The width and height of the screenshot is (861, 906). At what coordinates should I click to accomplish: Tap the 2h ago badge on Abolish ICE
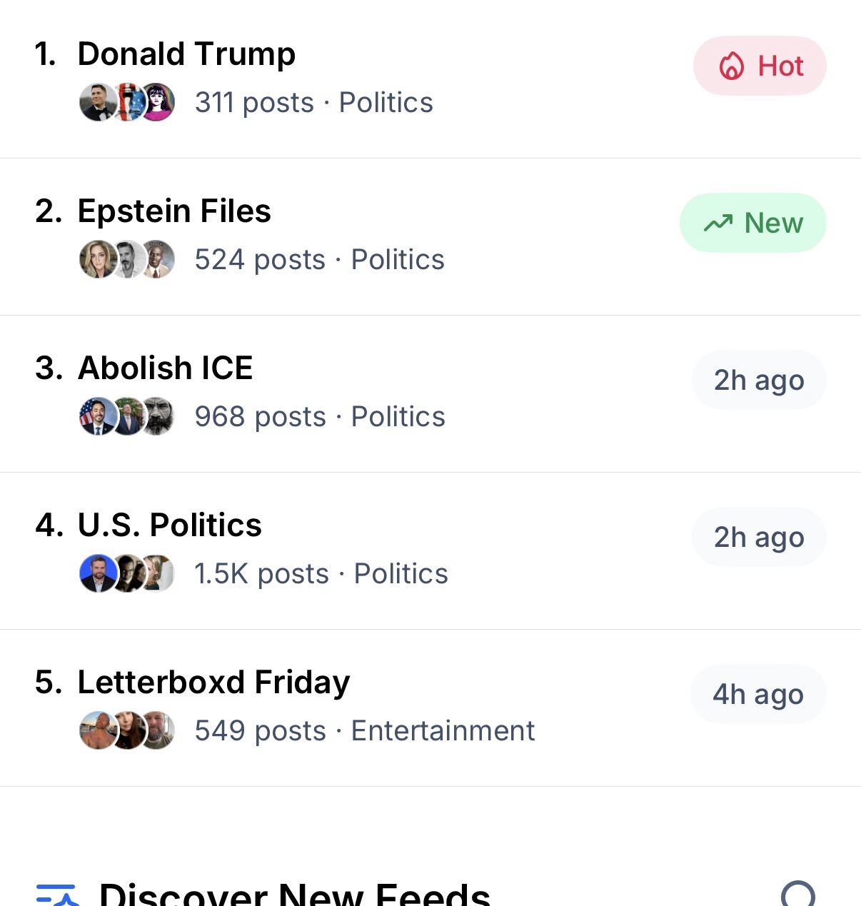759,381
